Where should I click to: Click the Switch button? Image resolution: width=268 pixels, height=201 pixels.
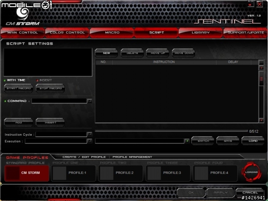click(x=203, y=141)
